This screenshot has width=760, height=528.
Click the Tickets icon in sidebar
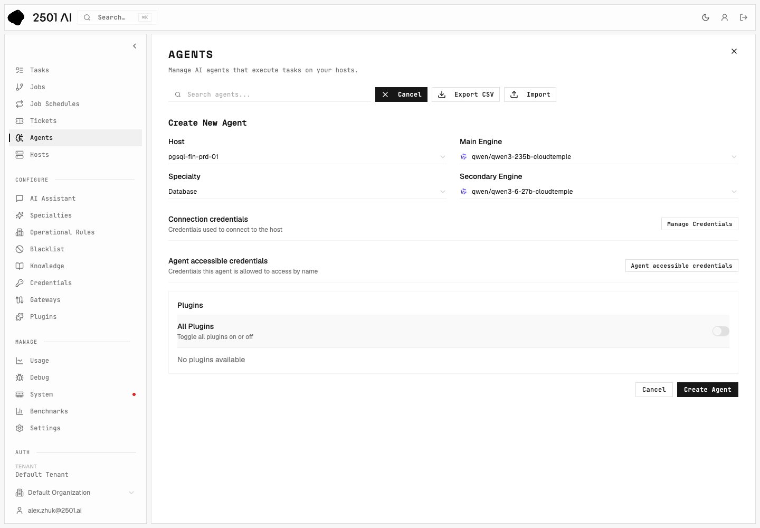(x=20, y=121)
